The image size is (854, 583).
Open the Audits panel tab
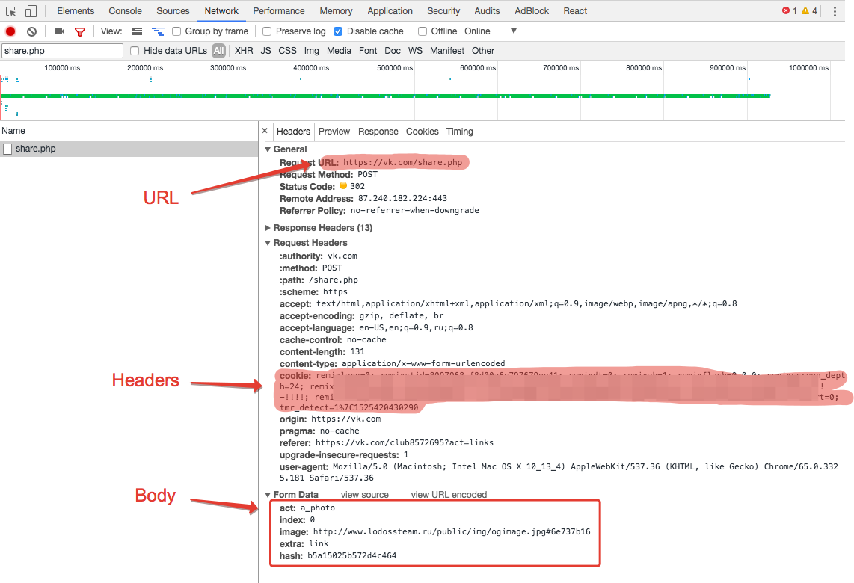coord(487,11)
